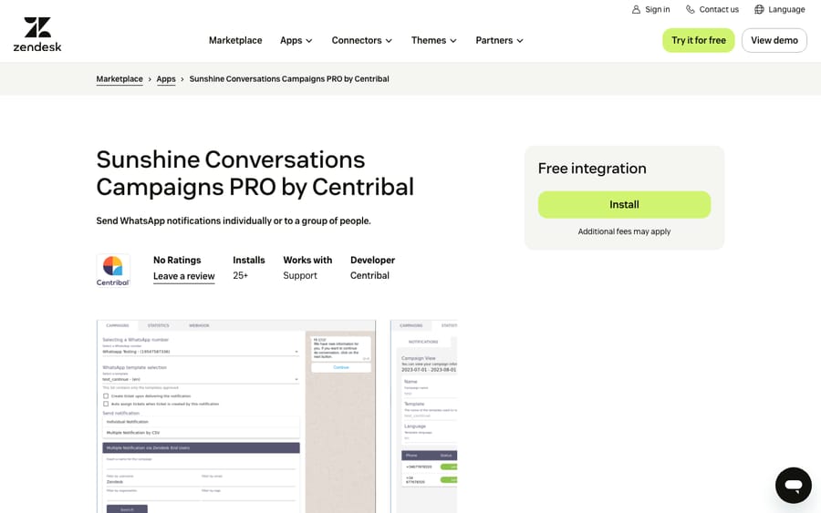The height and width of the screenshot is (513, 821).
Task: Click the Try it for free button
Action: click(699, 40)
